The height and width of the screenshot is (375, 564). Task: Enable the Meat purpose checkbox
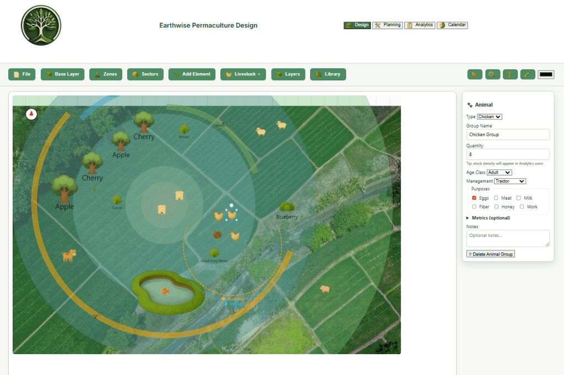496,198
